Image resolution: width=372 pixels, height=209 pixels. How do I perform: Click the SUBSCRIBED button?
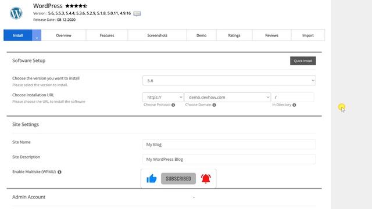178,178
